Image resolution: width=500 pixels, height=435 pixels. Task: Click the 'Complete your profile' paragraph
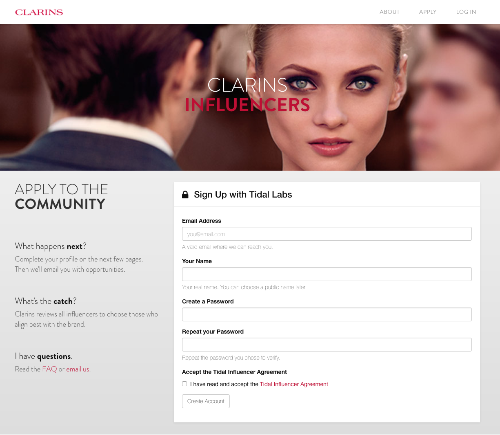[x=79, y=264]
